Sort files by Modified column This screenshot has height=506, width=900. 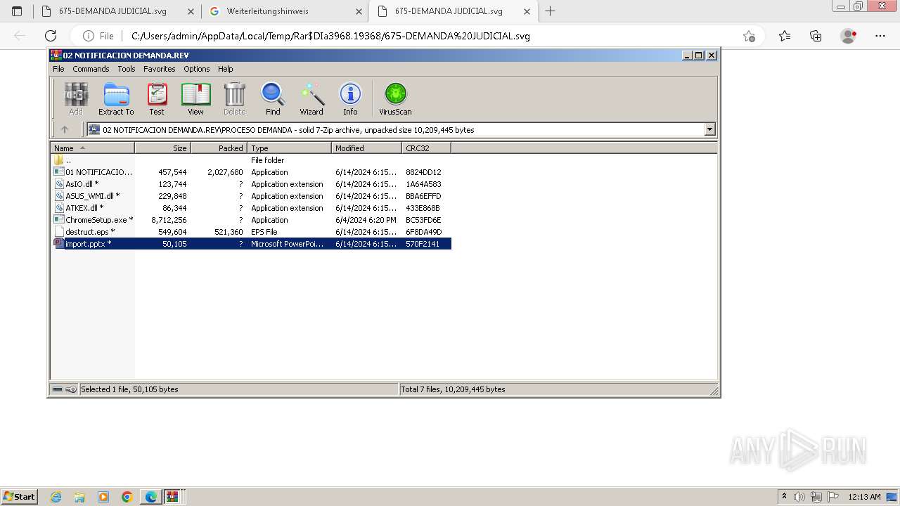pos(366,148)
